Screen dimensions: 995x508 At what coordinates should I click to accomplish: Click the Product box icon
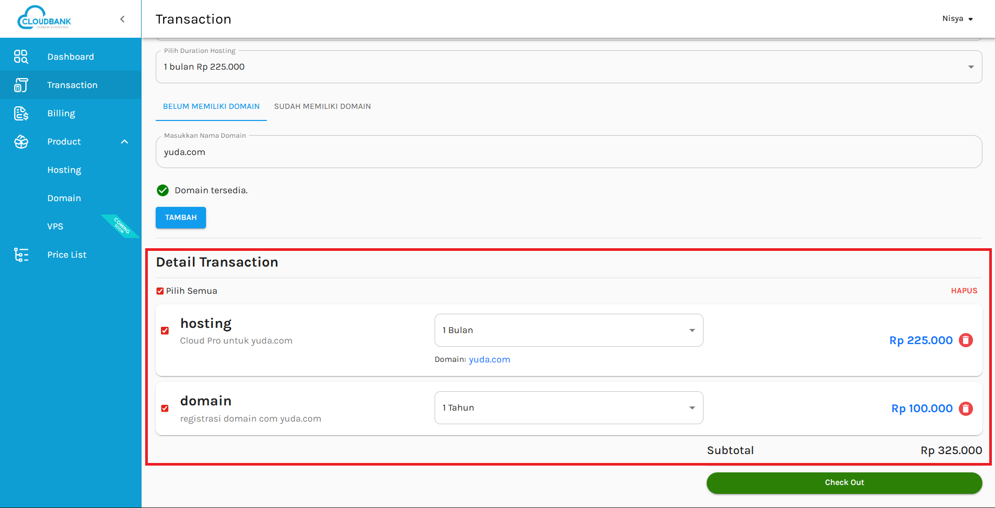coord(21,141)
